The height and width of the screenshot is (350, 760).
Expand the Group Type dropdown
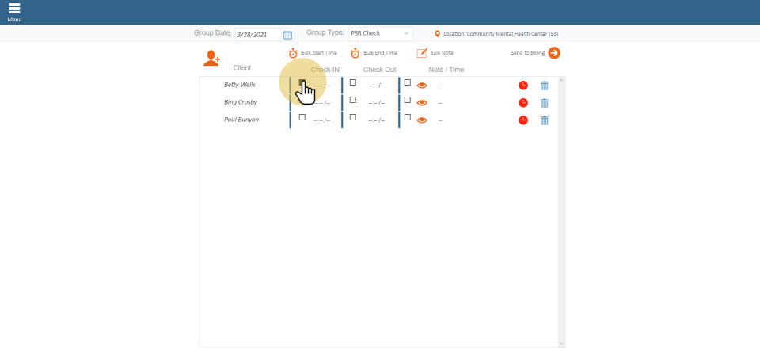tap(382, 34)
